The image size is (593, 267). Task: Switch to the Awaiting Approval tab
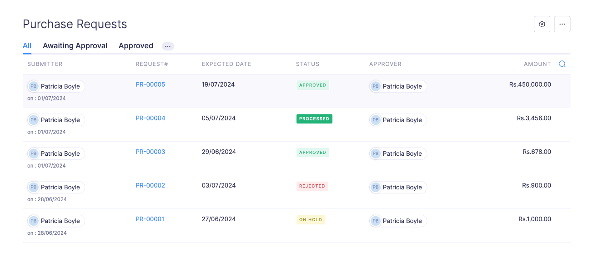(75, 46)
